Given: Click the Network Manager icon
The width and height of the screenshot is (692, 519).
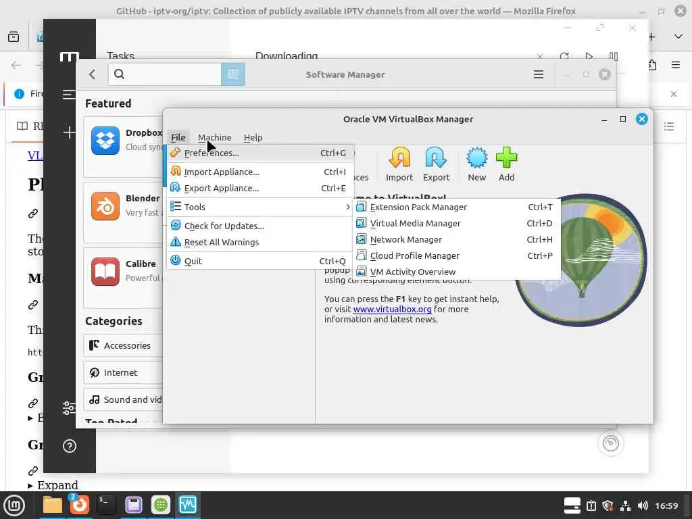Looking at the screenshot, I should tap(361, 239).
